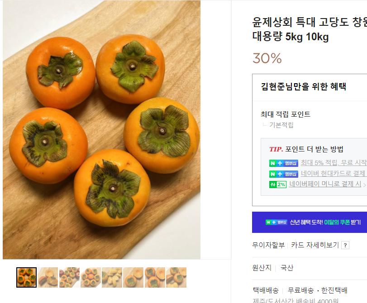Select the last product thumbnail
Image resolution: width=367 pixels, height=303 pixels.
(176, 277)
